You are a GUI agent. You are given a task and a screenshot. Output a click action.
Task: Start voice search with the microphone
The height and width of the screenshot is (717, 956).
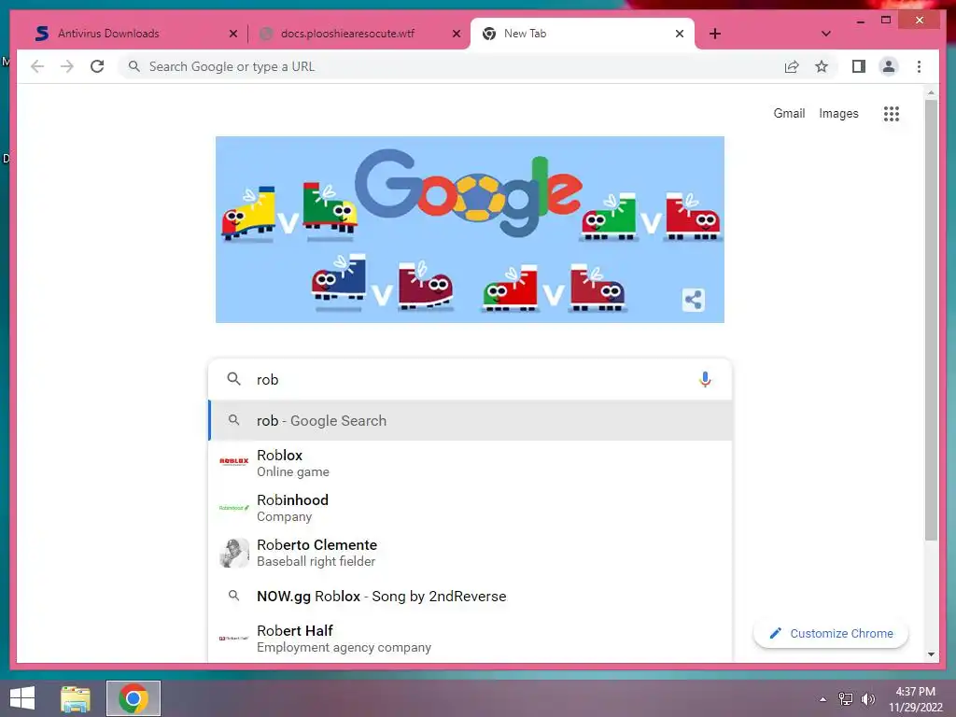(705, 379)
